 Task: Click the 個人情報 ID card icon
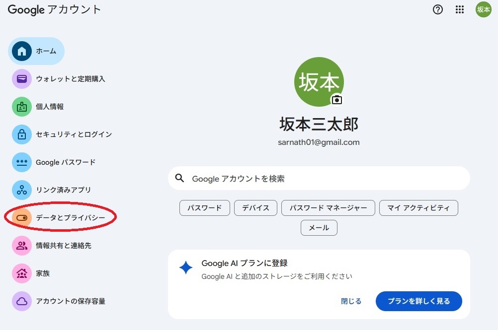tap(21, 107)
